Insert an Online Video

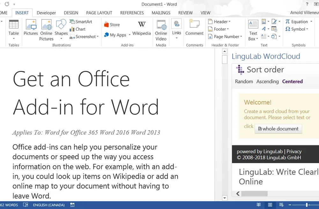(161, 30)
